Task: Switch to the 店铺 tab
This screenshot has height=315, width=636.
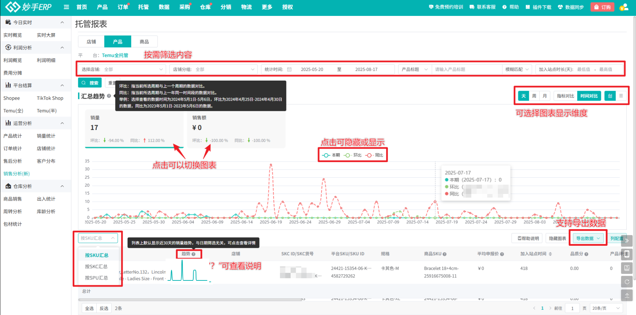Action: point(91,42)
